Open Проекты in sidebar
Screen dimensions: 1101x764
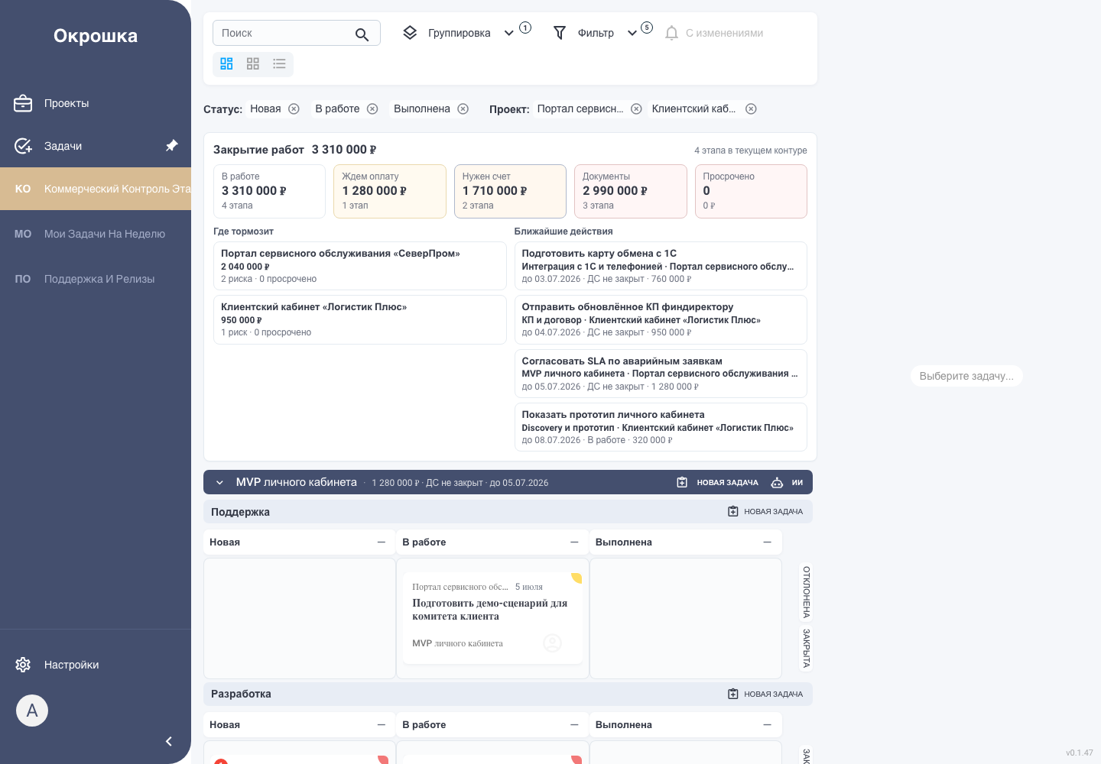(96, 103)
